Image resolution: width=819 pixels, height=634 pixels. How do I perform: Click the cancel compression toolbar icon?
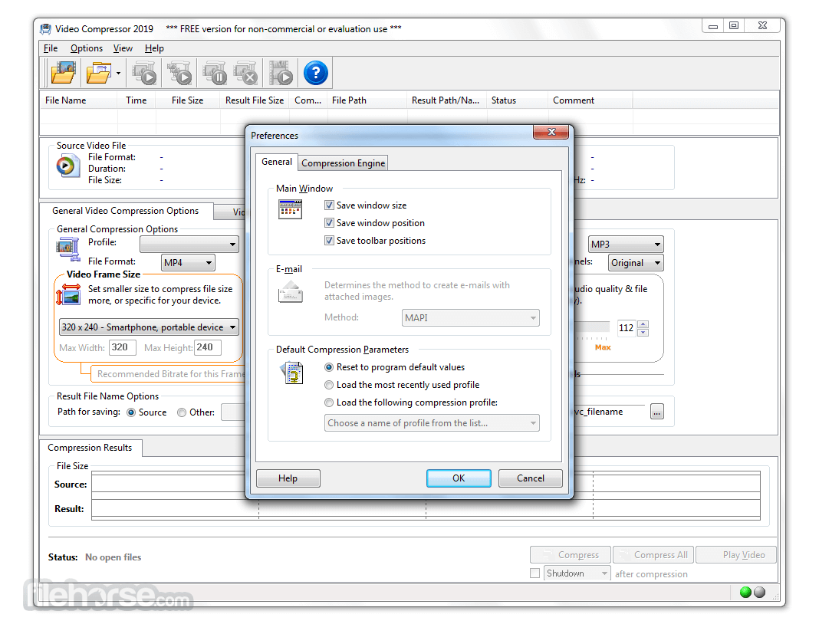[245, 73]
